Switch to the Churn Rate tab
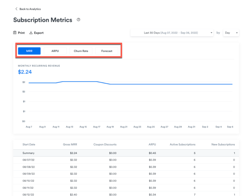The image size is (252, 196). point(81,51)
